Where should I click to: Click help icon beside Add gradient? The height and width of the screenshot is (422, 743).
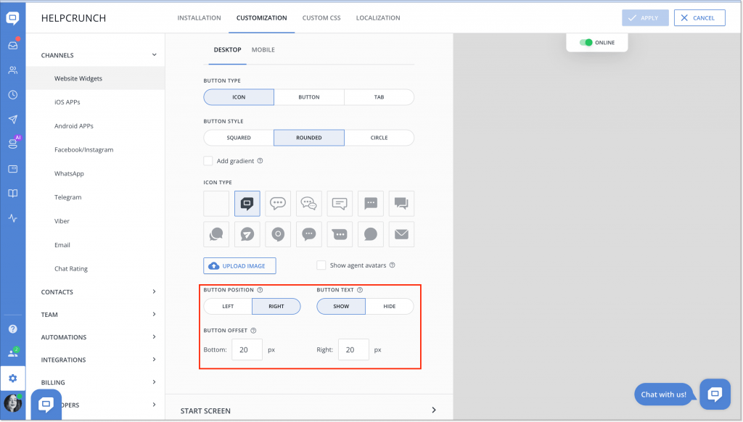pyautogui.click(x=260, y=161)
